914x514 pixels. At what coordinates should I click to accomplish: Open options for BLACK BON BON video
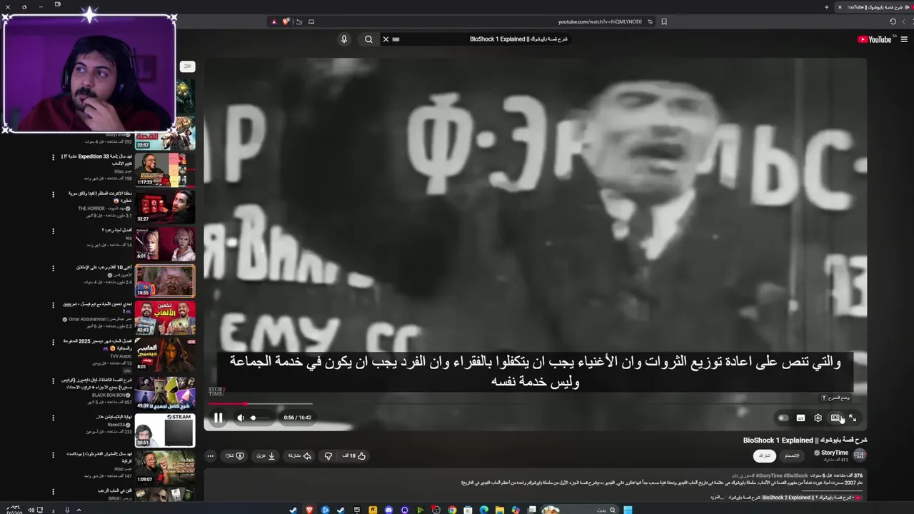point(53,381)
